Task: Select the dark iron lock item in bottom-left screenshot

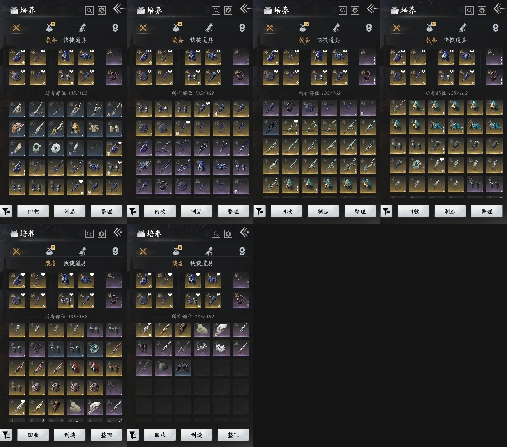Action: [37, 349]
